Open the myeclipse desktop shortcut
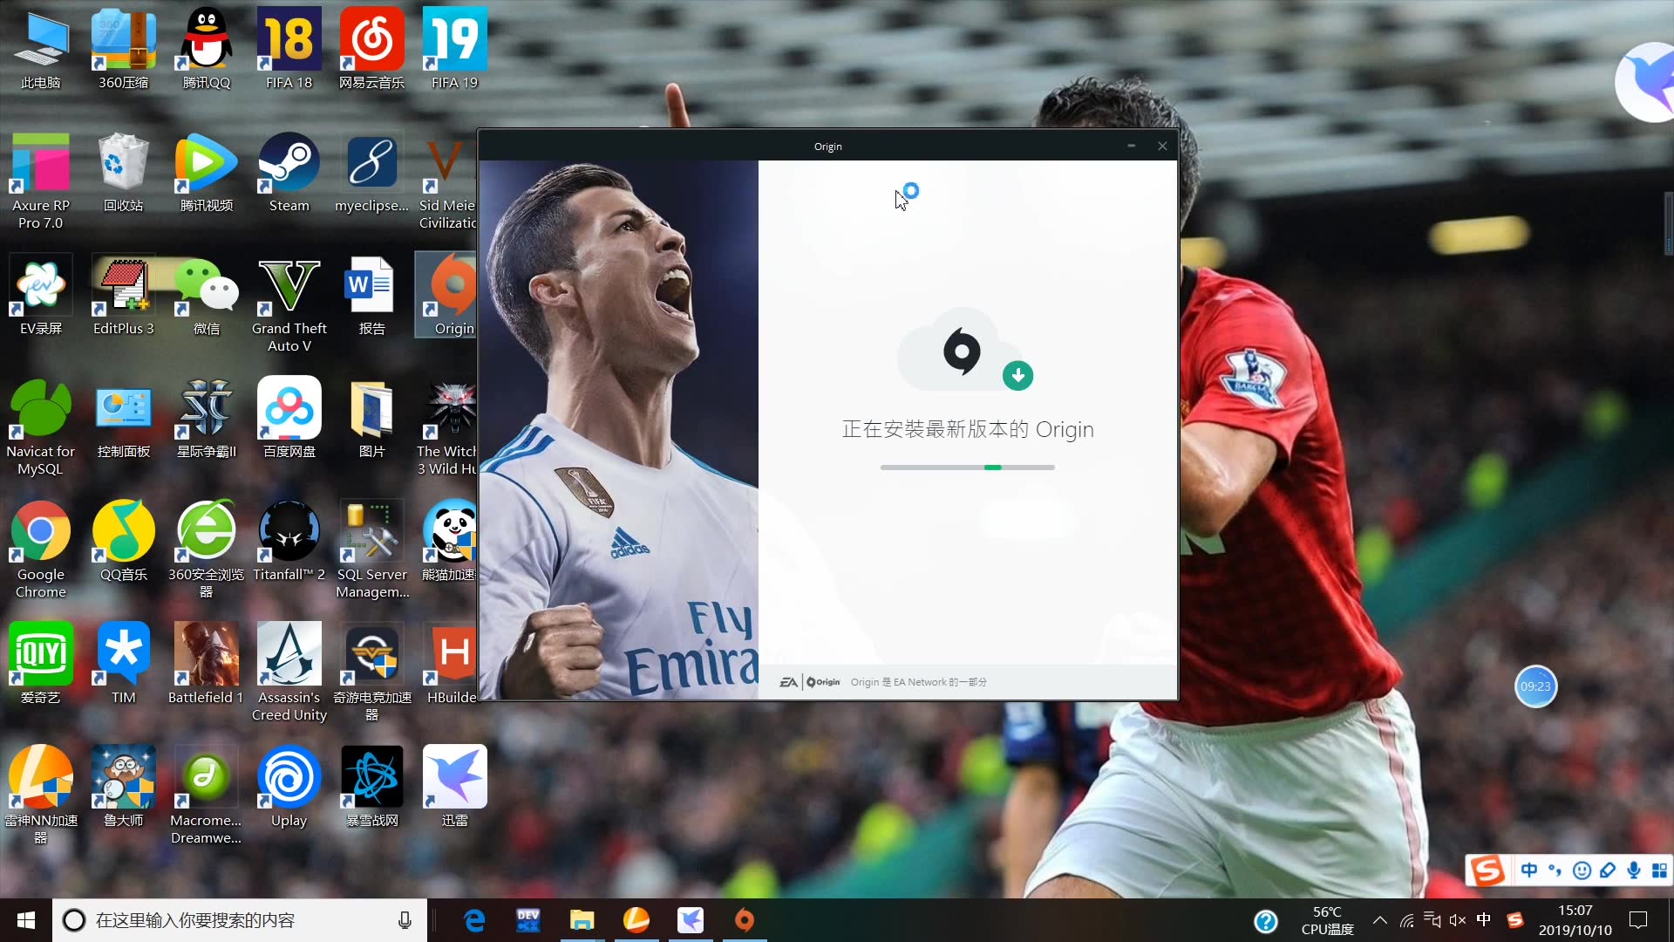1674x942 pixels. pyautogui.click(x=371, y=172)
